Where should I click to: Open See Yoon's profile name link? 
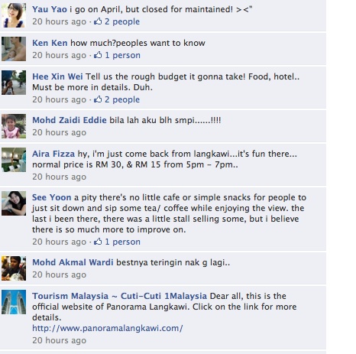52,197
